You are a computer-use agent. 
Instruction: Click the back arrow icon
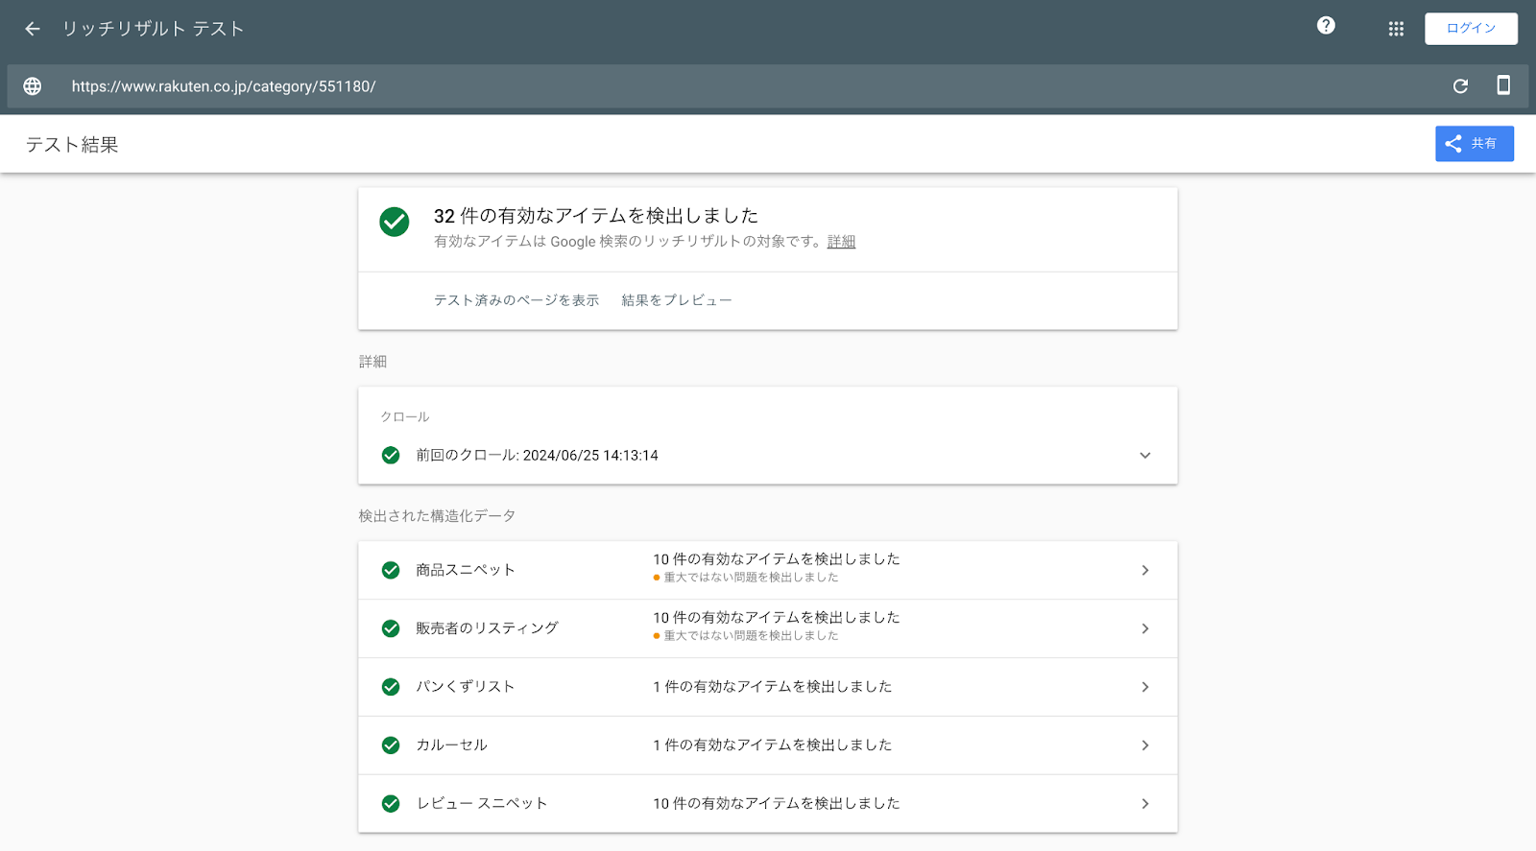click(33, 29)
